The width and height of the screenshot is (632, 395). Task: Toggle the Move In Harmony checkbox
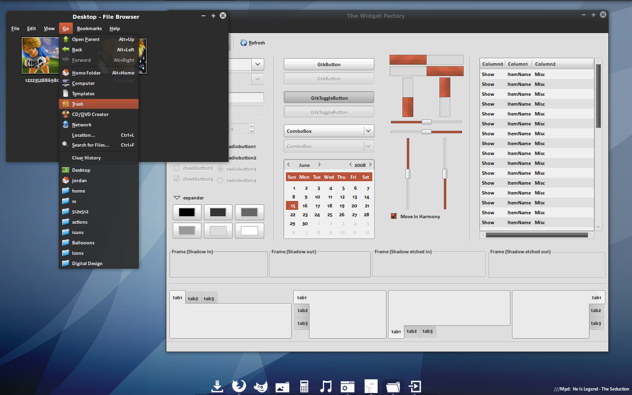[x=394, y=216]
